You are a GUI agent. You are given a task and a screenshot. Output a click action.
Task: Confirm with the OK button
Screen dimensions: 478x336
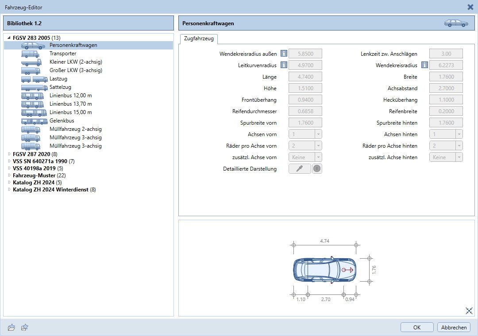[416, 328]
